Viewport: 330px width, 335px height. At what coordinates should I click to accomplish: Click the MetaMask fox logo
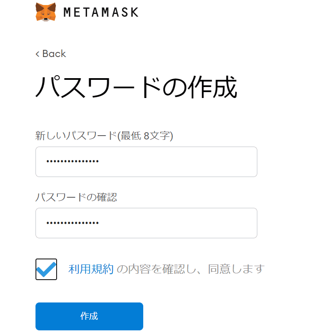point(46,12)
